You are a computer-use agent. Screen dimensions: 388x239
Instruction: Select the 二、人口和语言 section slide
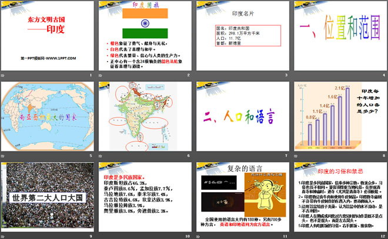[x=242, y=117]
